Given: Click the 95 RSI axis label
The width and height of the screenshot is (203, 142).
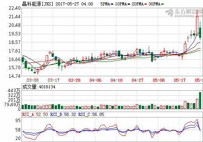Looking at the screenshot, I should coord(18,121).
